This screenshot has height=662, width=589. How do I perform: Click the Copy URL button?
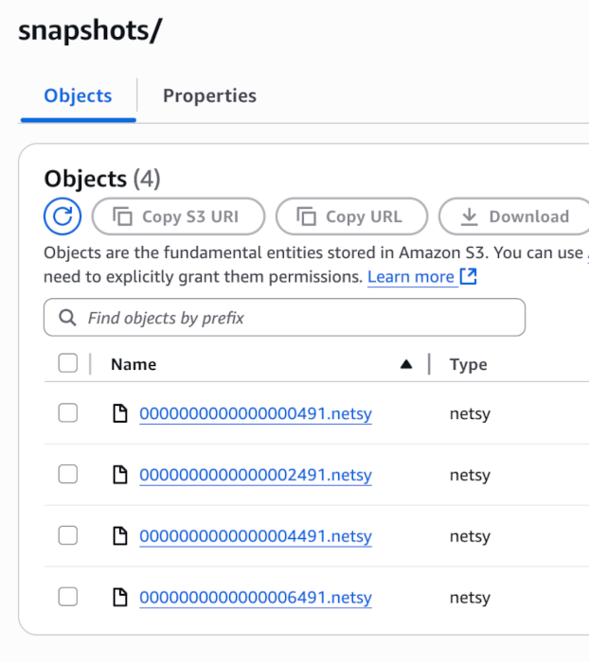pyautogui.click(x=352, y=217)
